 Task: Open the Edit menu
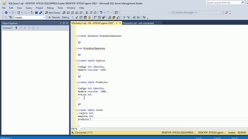pyautogui.click(x=11, y=8)
